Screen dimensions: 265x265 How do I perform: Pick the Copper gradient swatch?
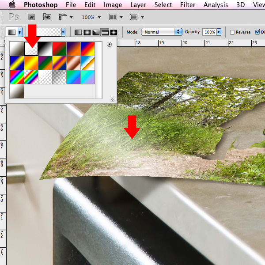[73, 63]
